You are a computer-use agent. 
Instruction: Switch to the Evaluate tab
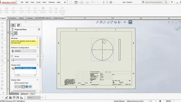click(29, 18)
